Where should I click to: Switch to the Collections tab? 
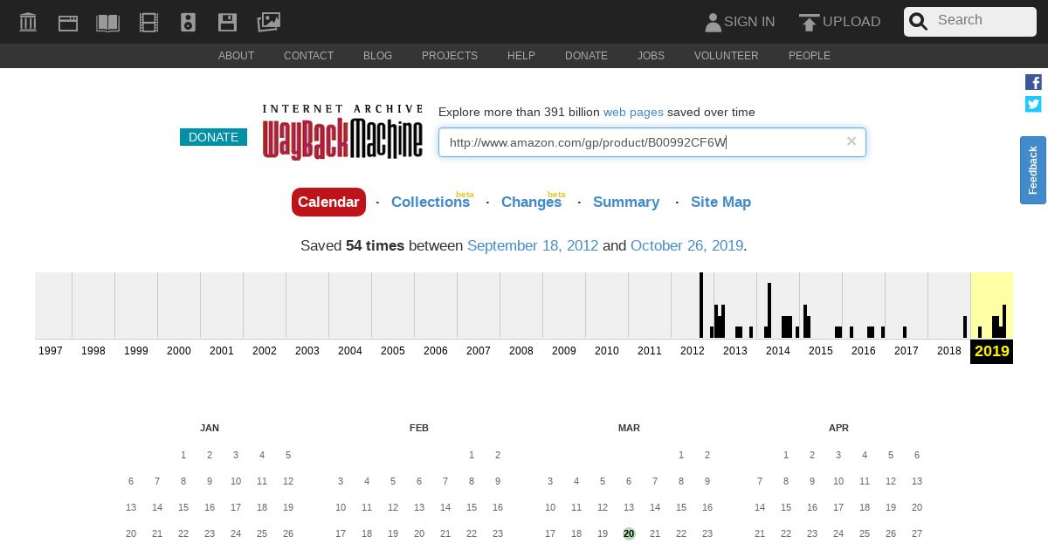431,202
